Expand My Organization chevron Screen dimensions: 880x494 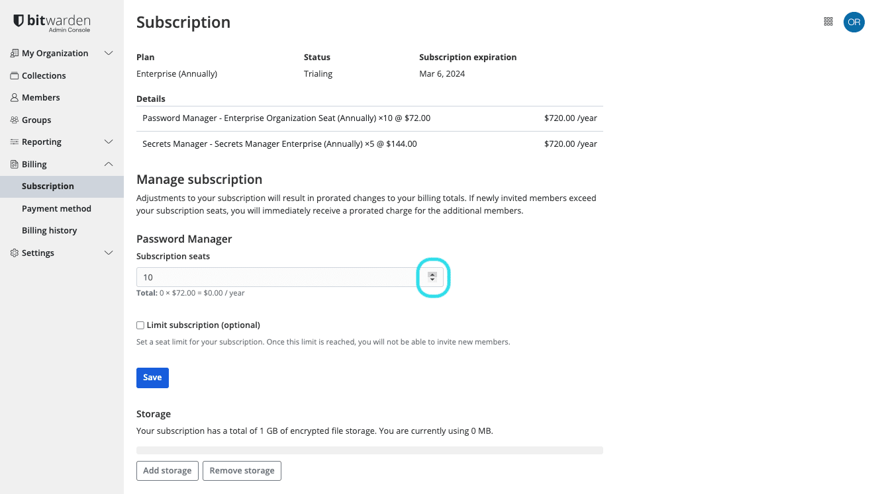click(x=109, y=54)
